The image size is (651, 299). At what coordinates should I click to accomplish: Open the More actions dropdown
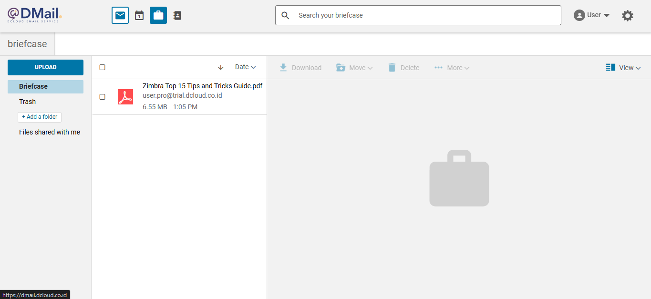tap(452, 68)
